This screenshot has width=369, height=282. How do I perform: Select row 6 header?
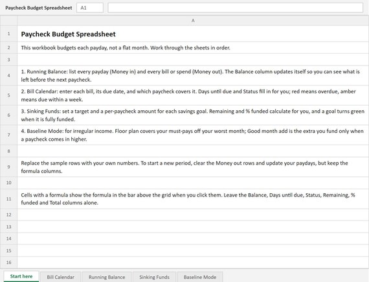pos(8,115)
